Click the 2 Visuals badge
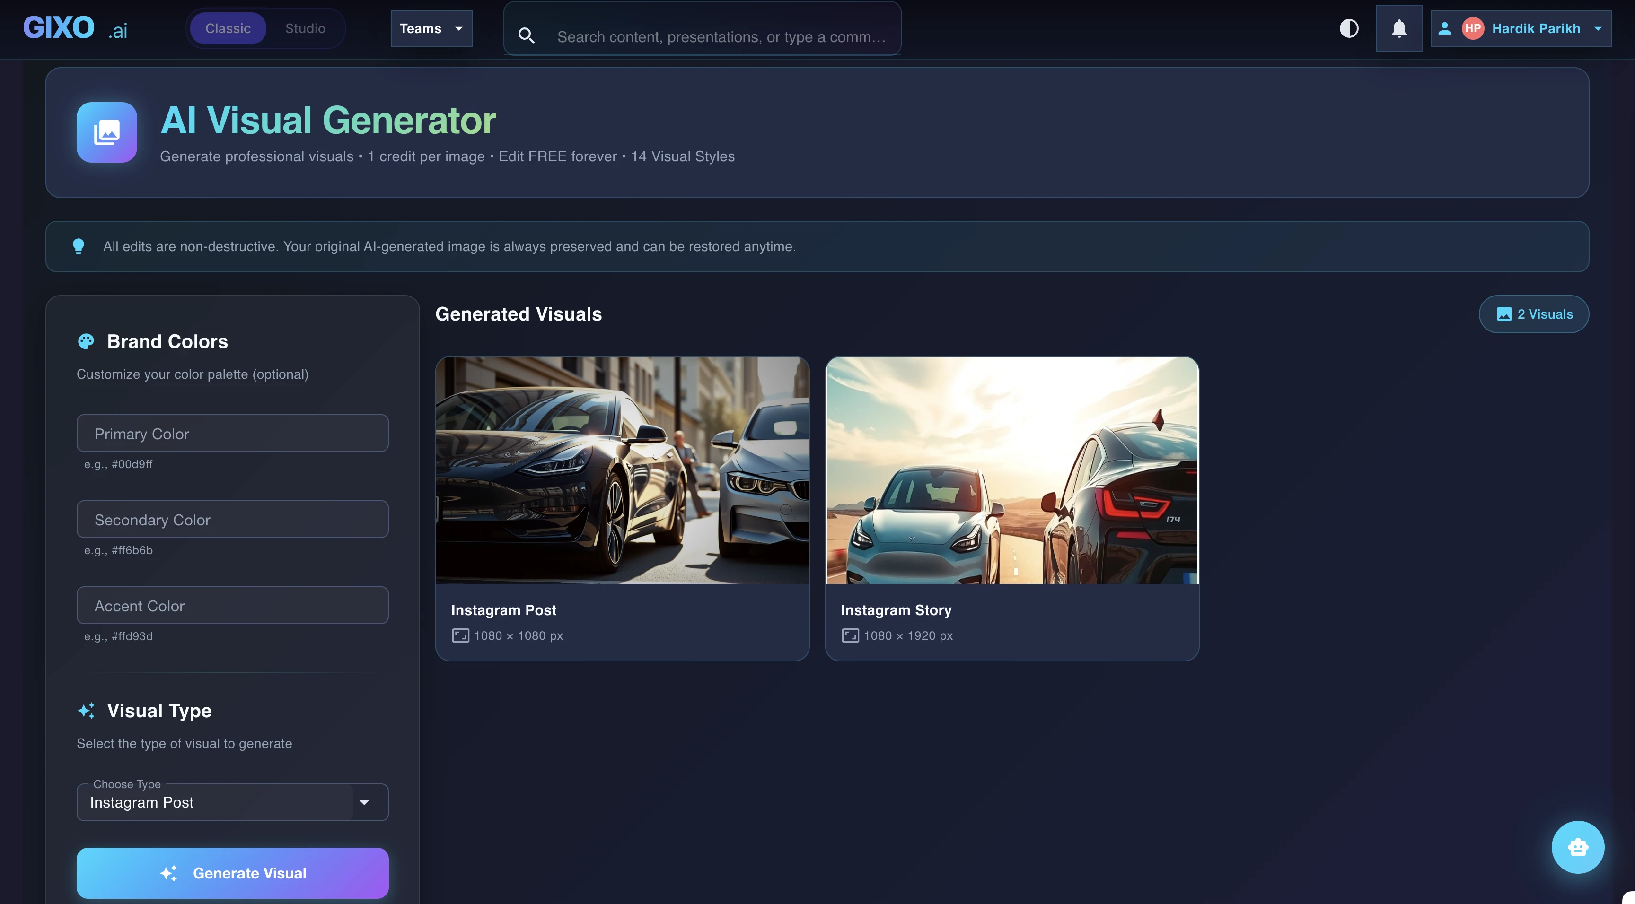Viewport: 1635px width, 904px height. pos(1533,313)
